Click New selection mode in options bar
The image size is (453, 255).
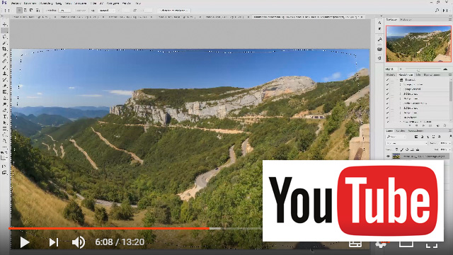point(19,10)
